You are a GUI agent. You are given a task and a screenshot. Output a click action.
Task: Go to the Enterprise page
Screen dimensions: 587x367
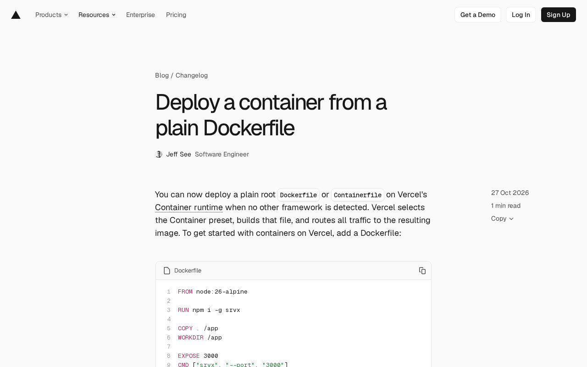click(x=140, y=15)
